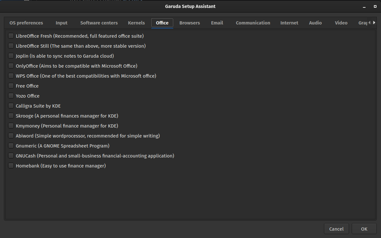381x238 pixels.
Task: Switch to the Kernels tab
Action: click(x=136, y=23)
